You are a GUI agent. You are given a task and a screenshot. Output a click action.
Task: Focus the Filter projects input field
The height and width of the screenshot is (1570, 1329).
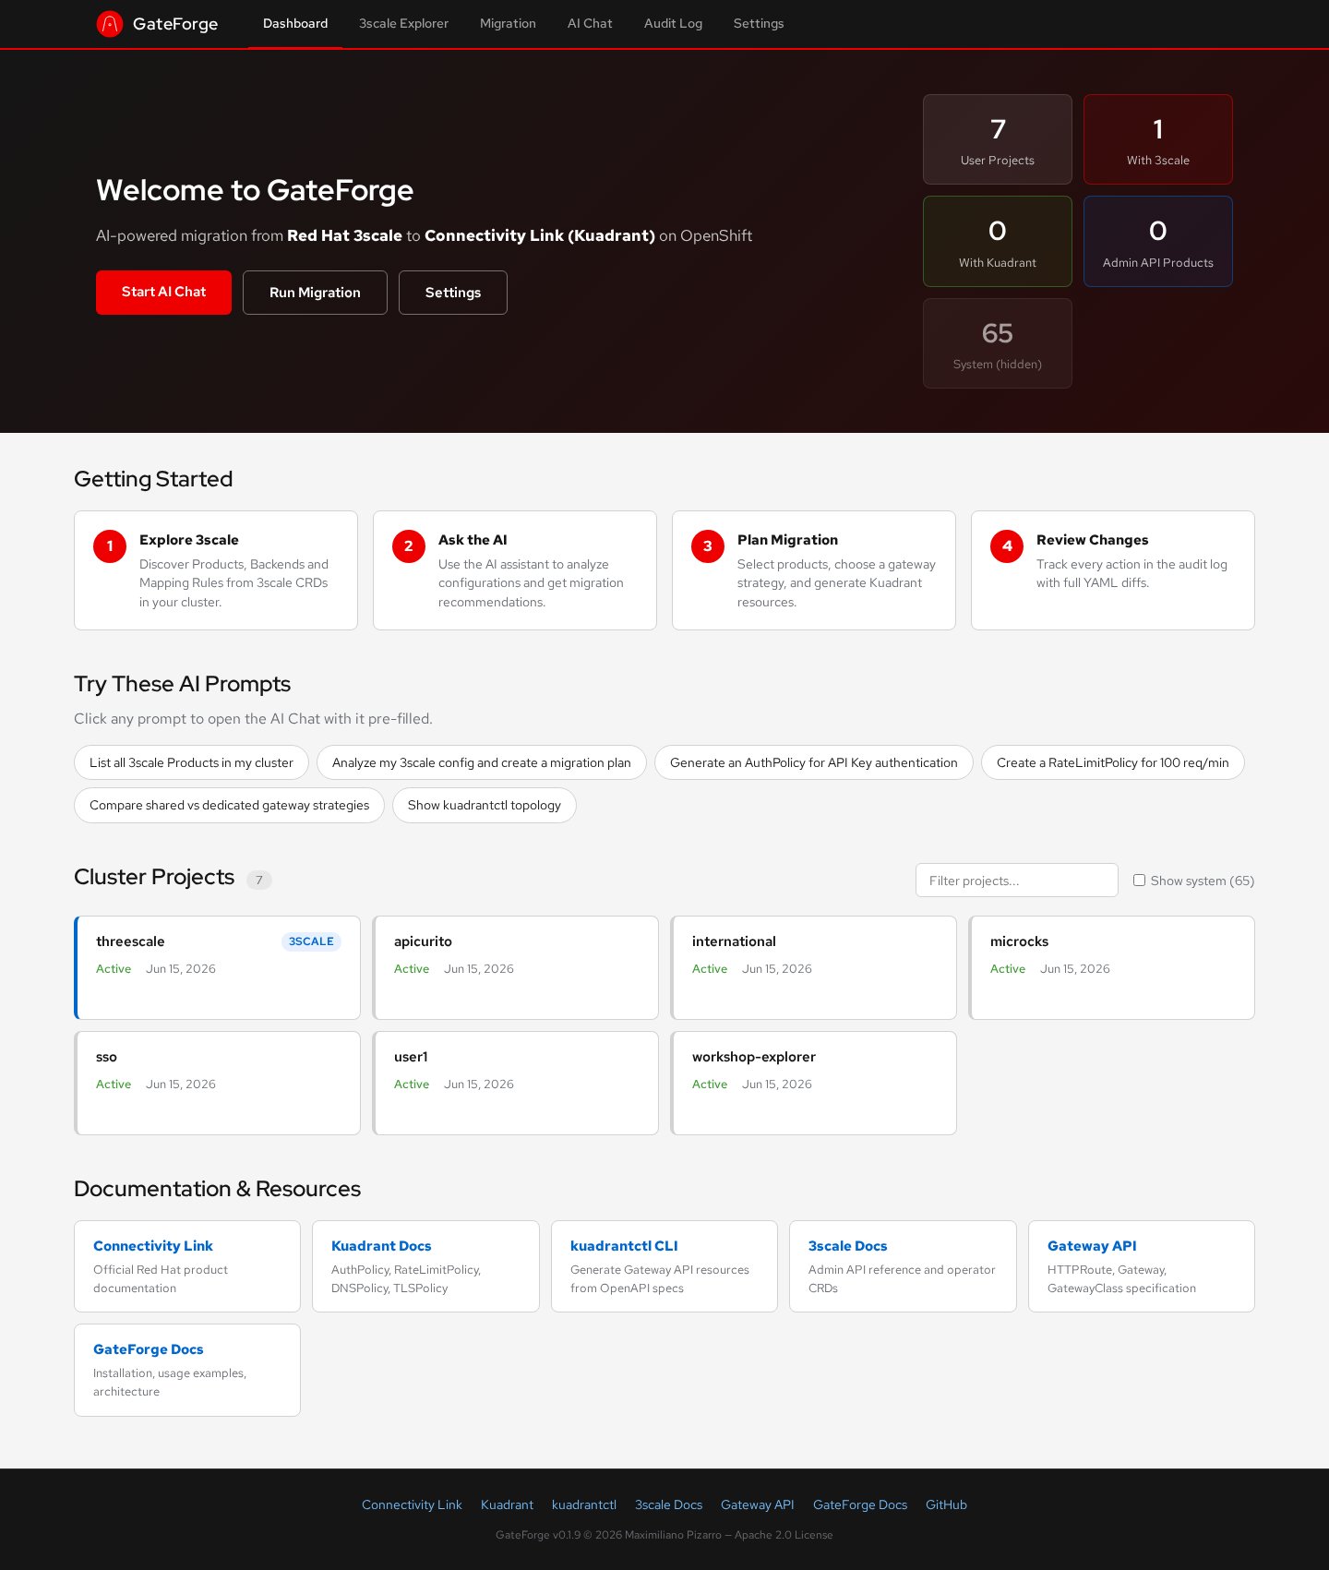(x=1017, y=881)
